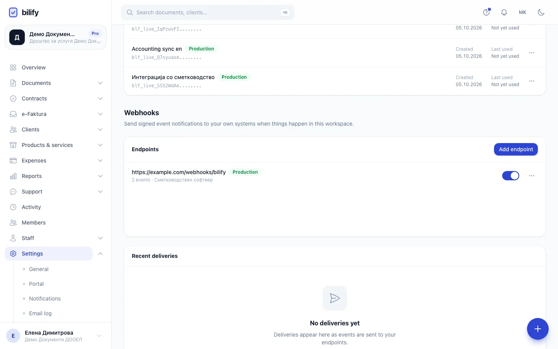
Task: Go to Portal settings
Action: click(x=36, y=284)
